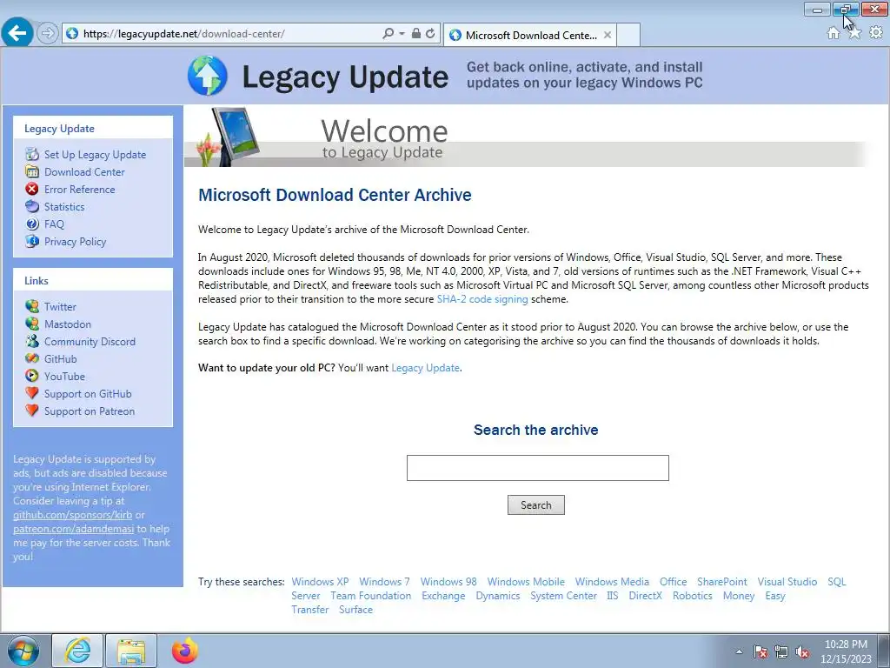Click the Support on GitHub heart icon

(x=32, y=393)
